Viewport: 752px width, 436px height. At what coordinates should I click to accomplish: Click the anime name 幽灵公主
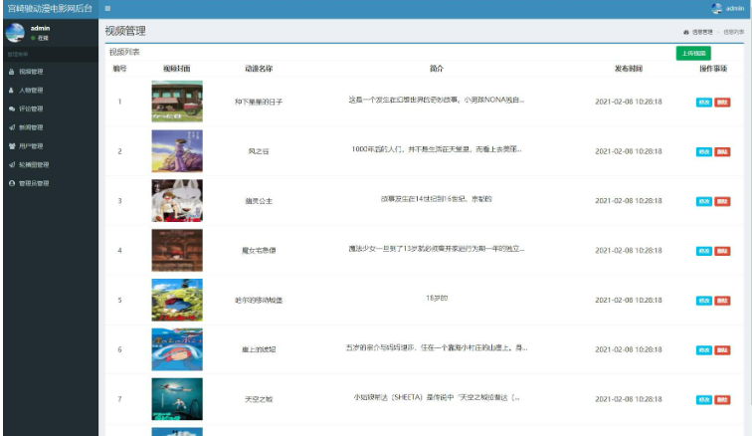[x=259, y=201]
